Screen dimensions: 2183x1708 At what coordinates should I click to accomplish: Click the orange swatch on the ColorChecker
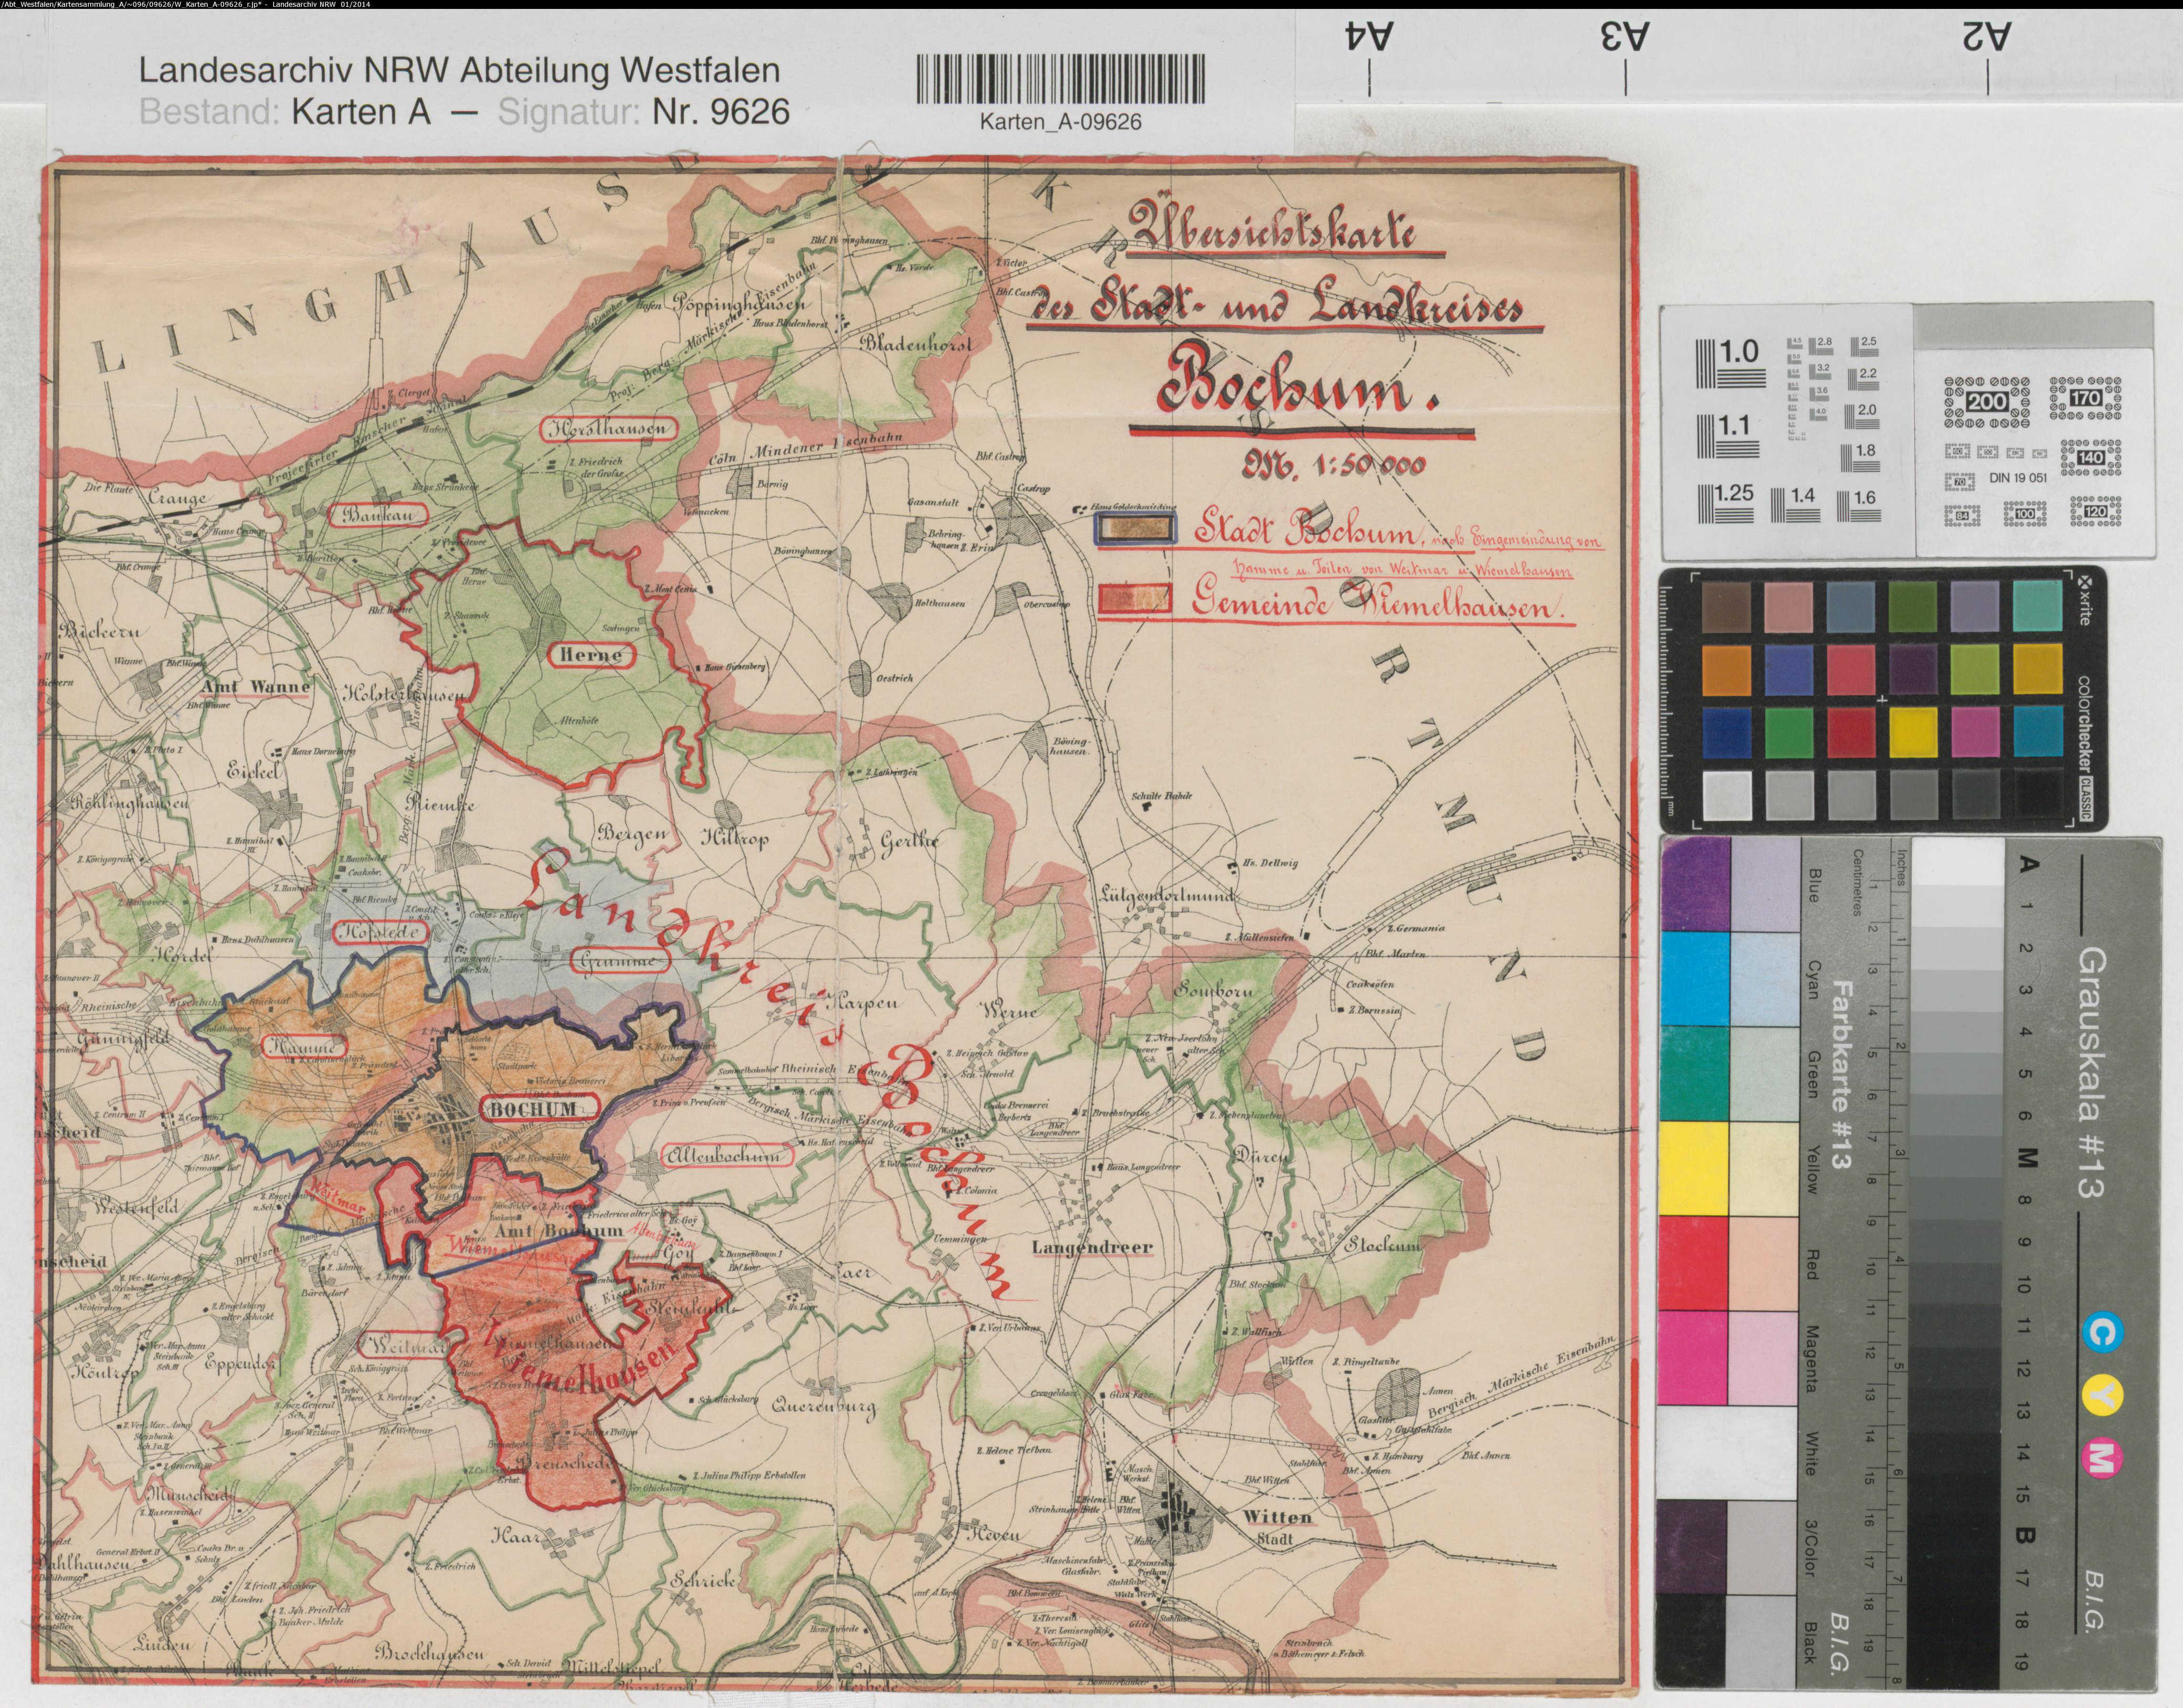[x=1727, y=670]
